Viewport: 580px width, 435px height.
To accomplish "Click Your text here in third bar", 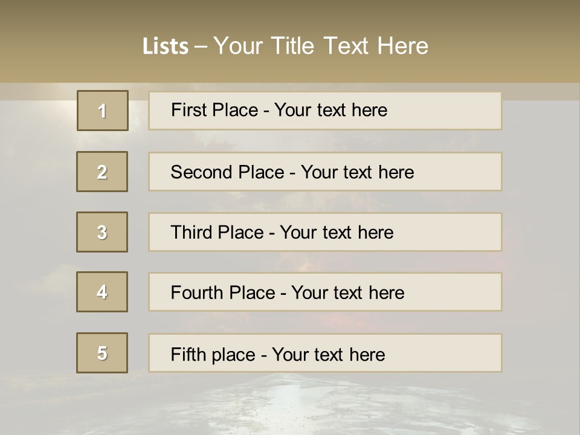I will coord(337,232).
